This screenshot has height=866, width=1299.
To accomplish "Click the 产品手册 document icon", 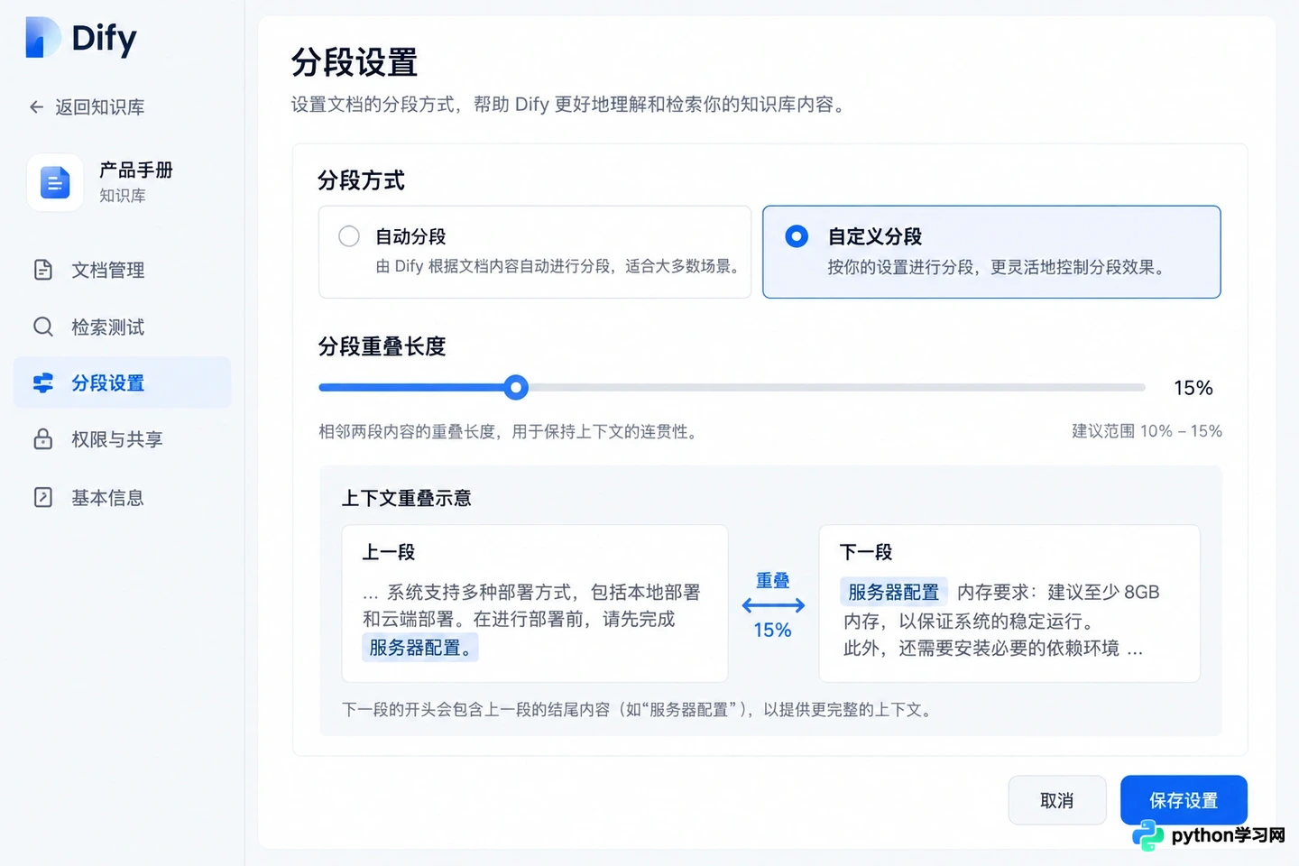I will point(55,182).
